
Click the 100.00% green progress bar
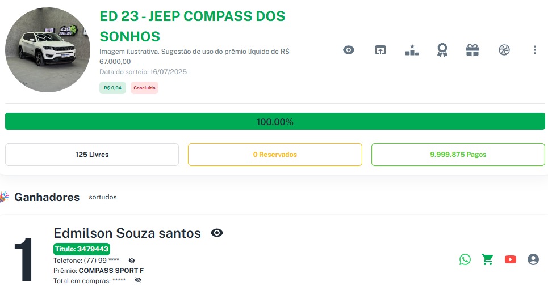[274, 122]
